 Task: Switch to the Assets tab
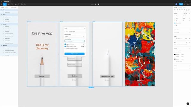6,7
